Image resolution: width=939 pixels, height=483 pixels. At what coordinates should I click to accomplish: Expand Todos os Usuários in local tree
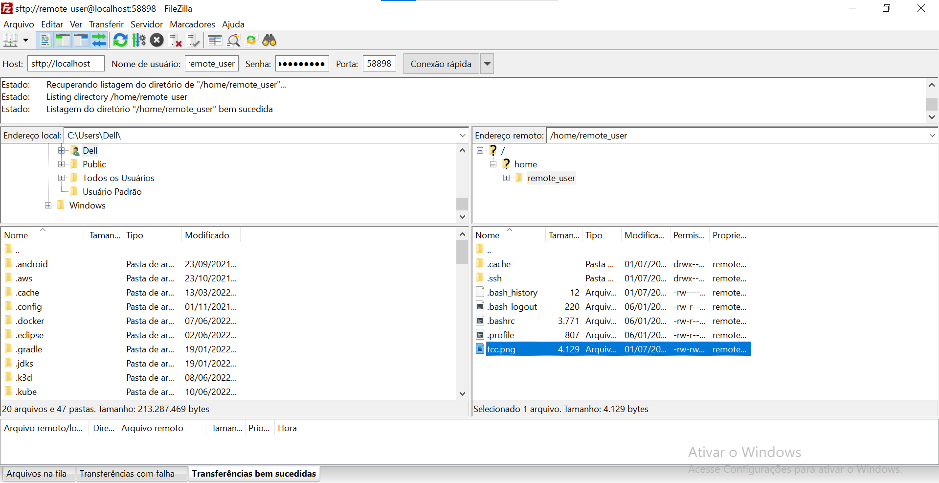61,178
